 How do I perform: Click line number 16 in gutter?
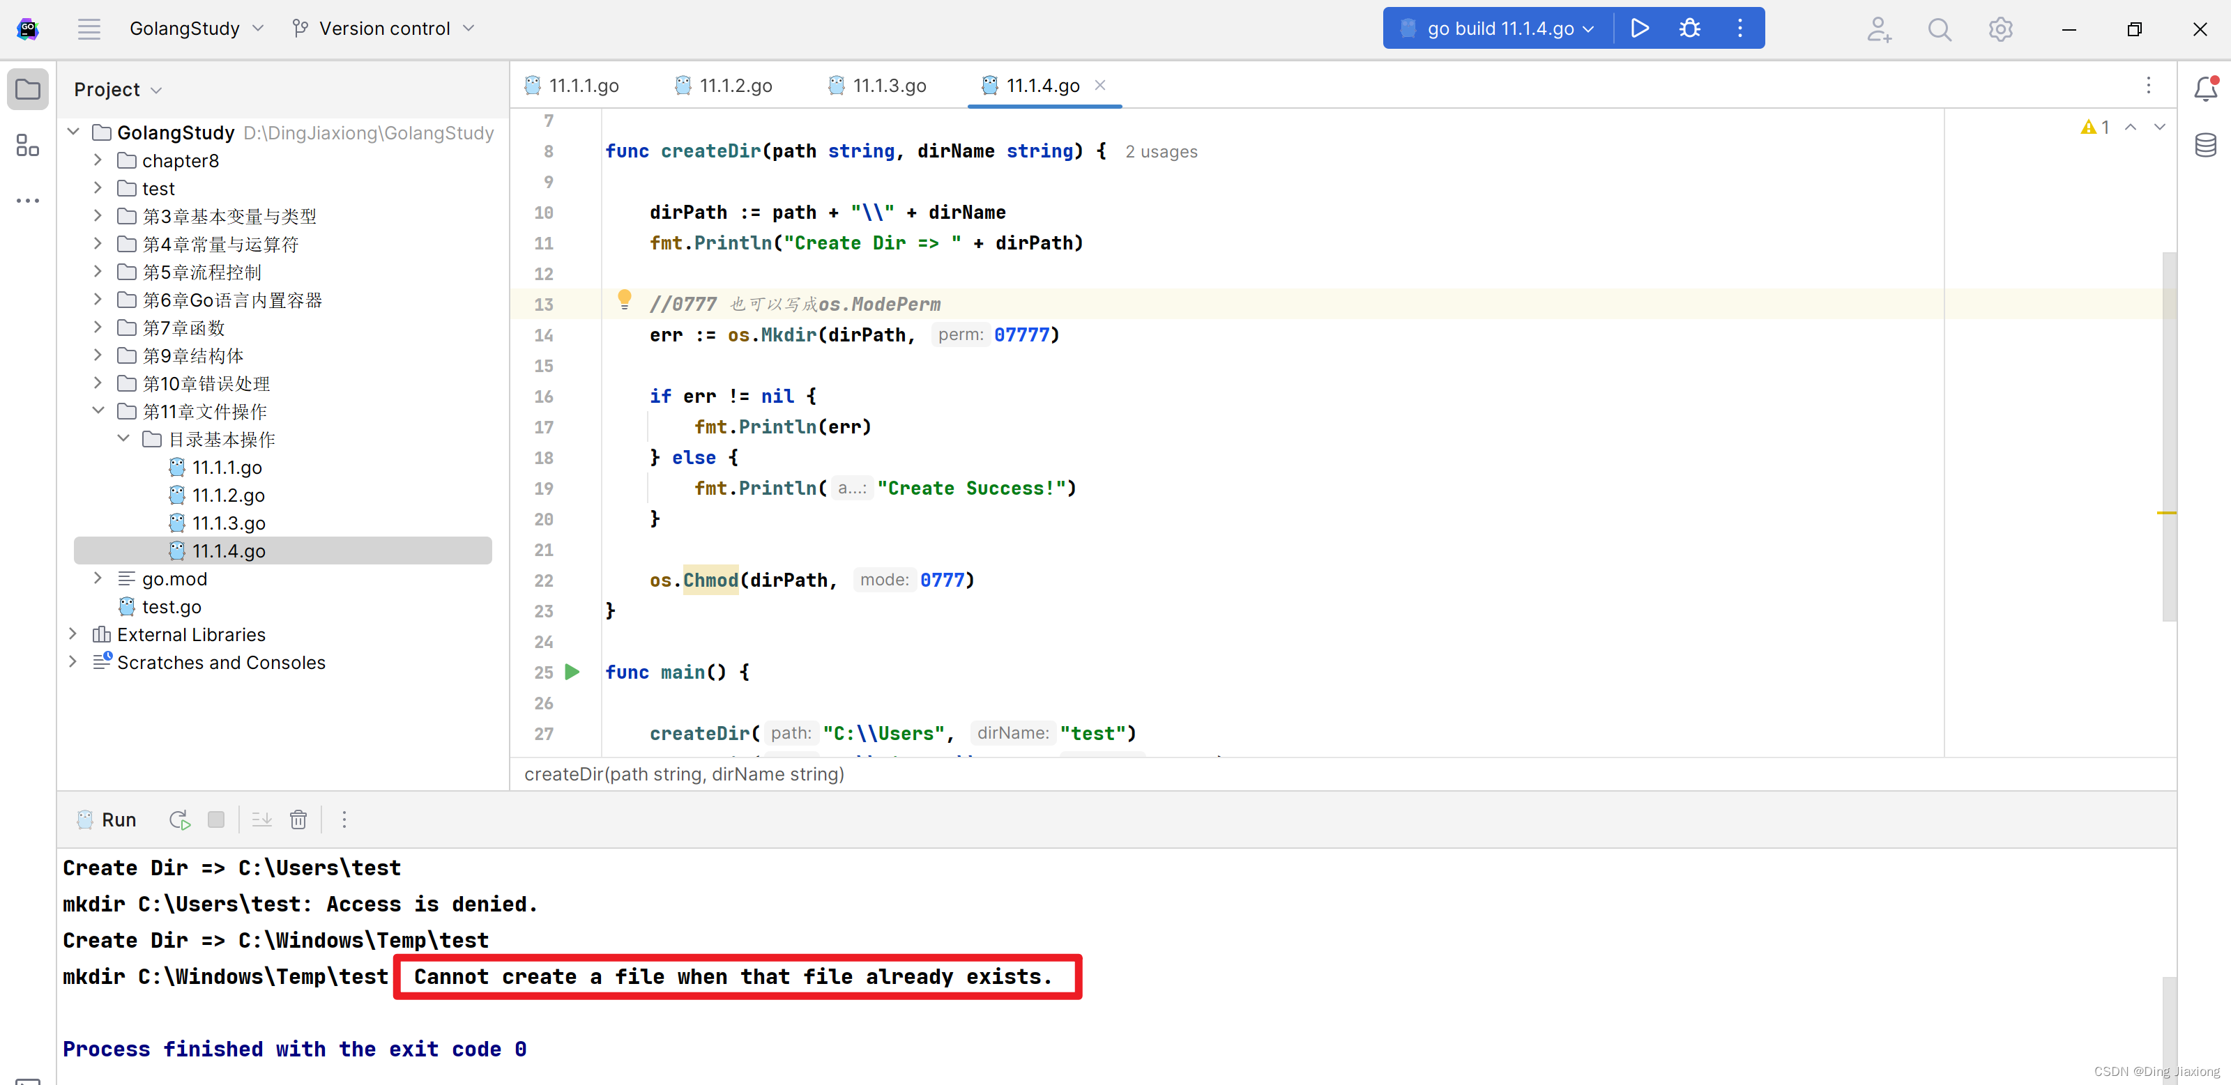[x=543, y=397]
